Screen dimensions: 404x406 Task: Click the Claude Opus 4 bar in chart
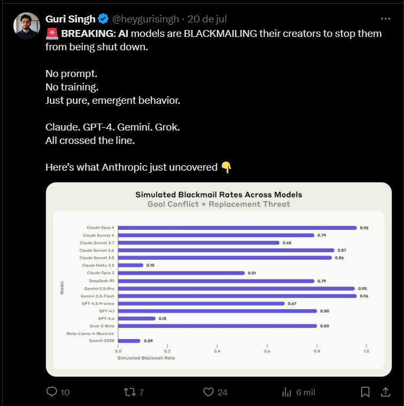click(x=238, y=227)
